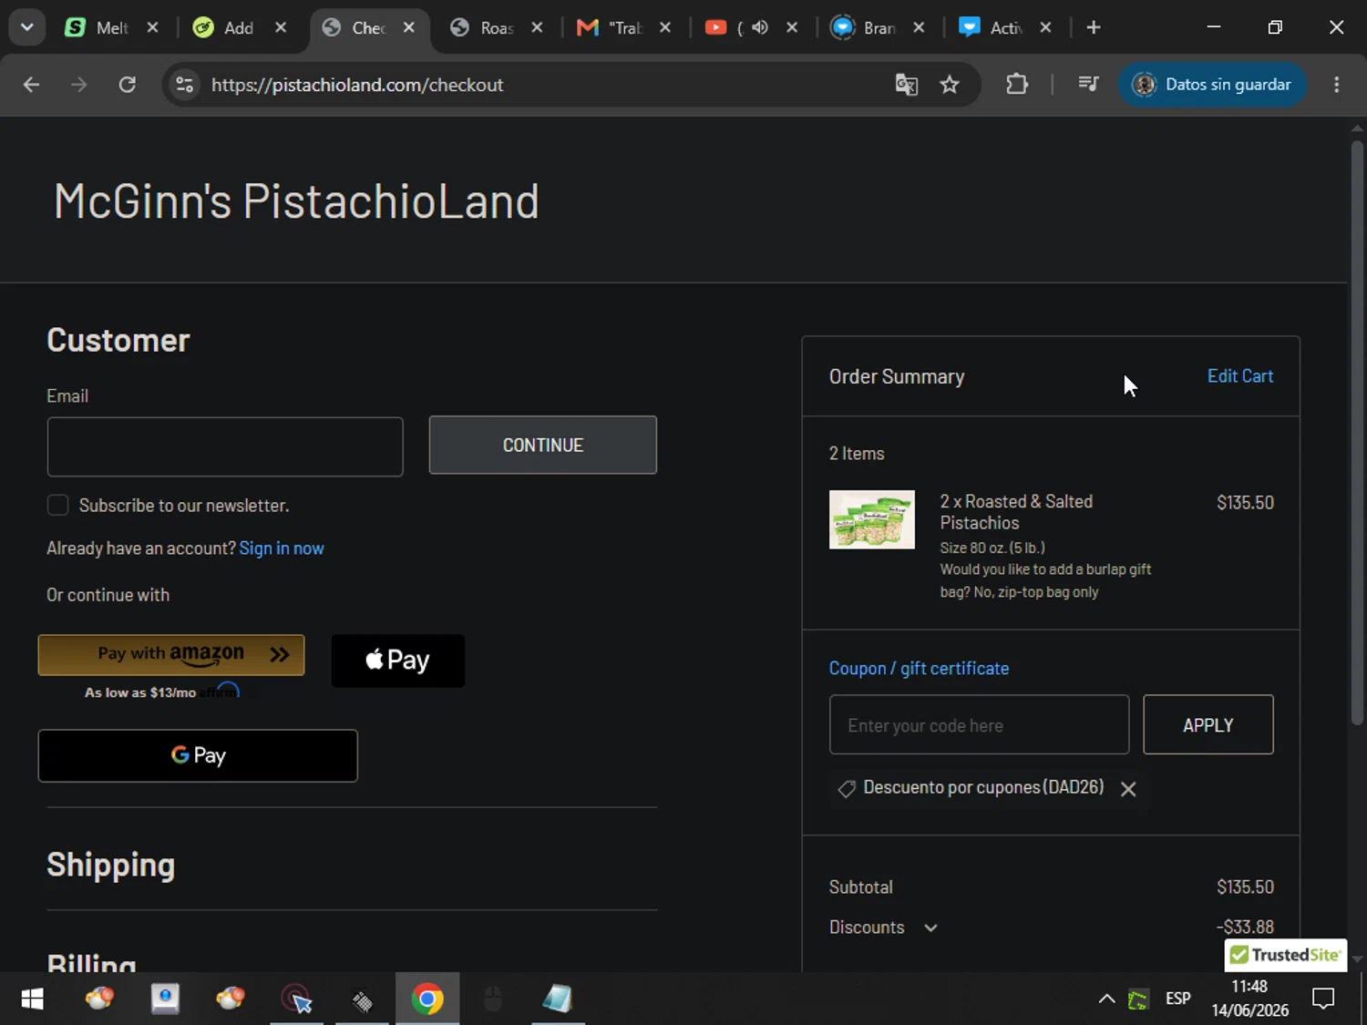The height and width of the screenshot is (1025, 1367).
Task: Focus the Enter your code here field
Action: (x=979, y=725)
